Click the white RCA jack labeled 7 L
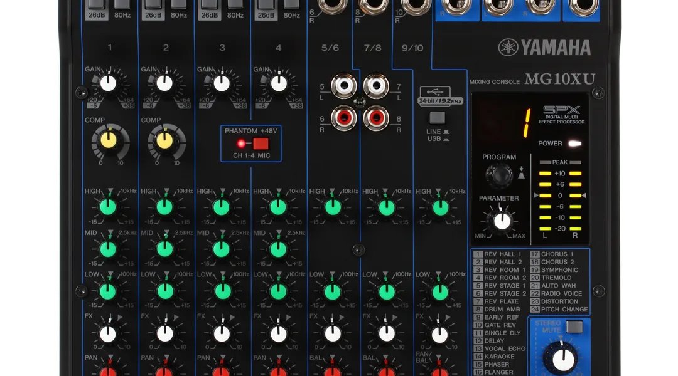This screenshot has width=678, height=376. pos(375,85)
